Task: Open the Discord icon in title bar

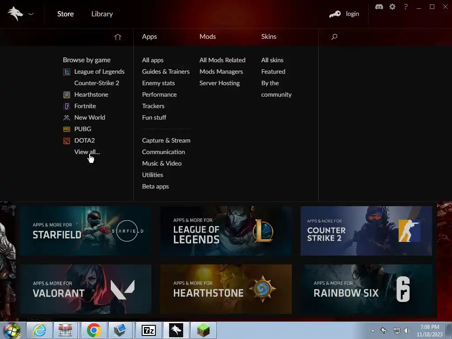Action: click(379, 7)
